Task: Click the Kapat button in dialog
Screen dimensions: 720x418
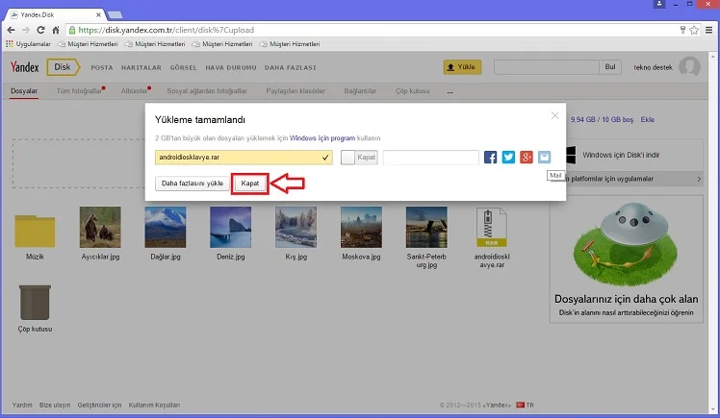Action: (x=249, y=183)
